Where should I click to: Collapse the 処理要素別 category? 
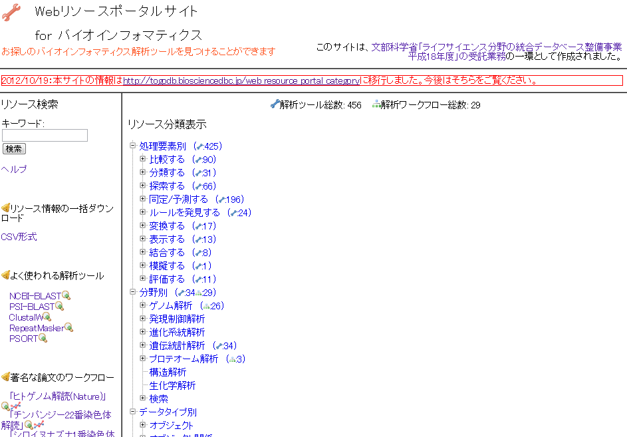[132, 146]
